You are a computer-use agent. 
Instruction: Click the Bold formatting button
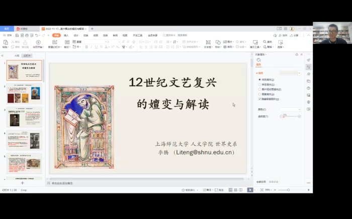[86, 47]
